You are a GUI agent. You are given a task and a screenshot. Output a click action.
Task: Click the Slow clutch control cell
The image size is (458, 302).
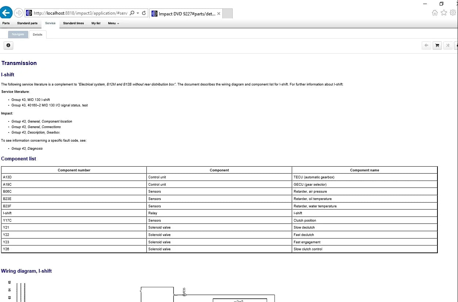click(364, 249)
